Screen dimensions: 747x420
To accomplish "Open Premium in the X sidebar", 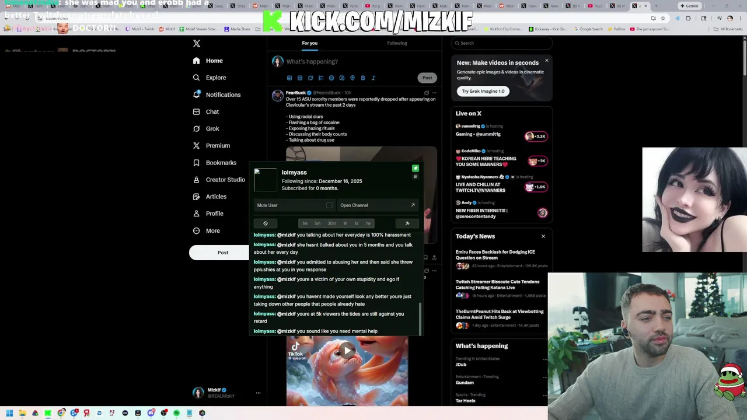I will pyautogui.click(x=211, y=146).
